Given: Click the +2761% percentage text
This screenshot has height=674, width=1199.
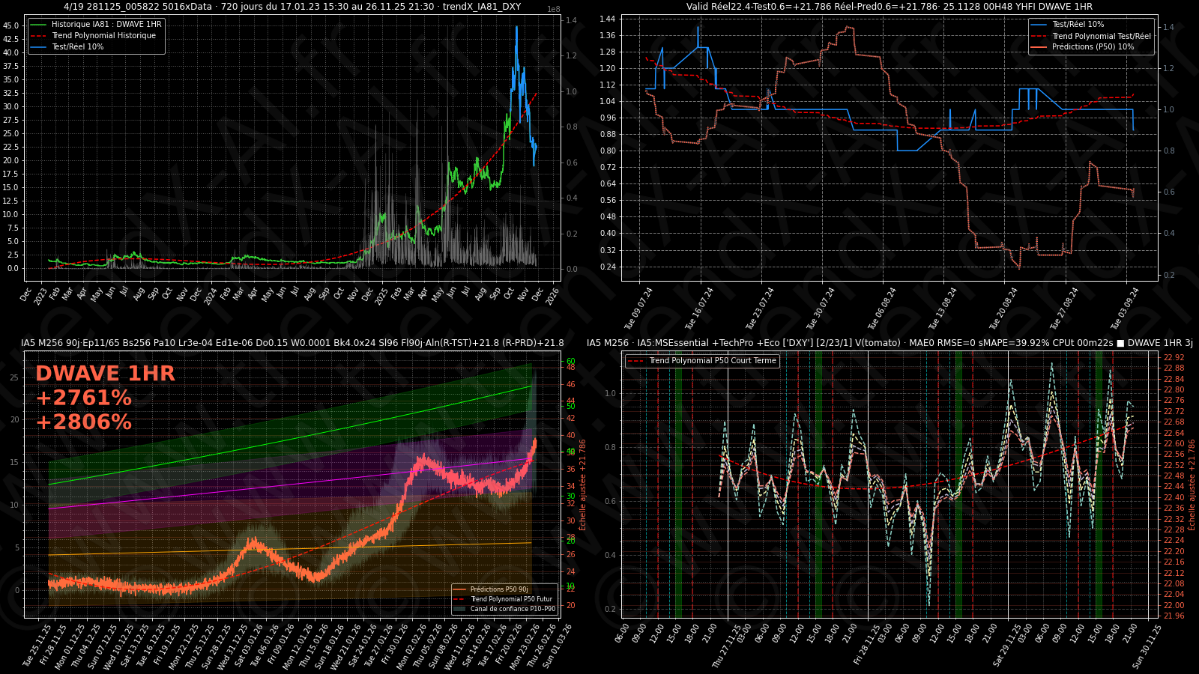Looking at the screenshot, I should tap(83, 398).
